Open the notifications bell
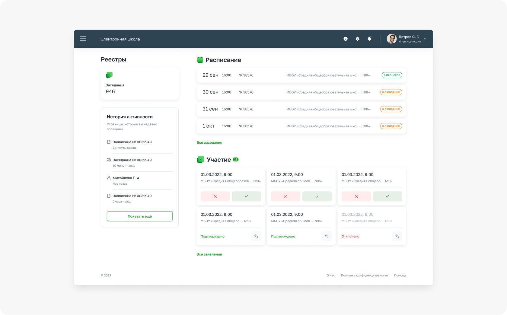 (x=369, y=39)
